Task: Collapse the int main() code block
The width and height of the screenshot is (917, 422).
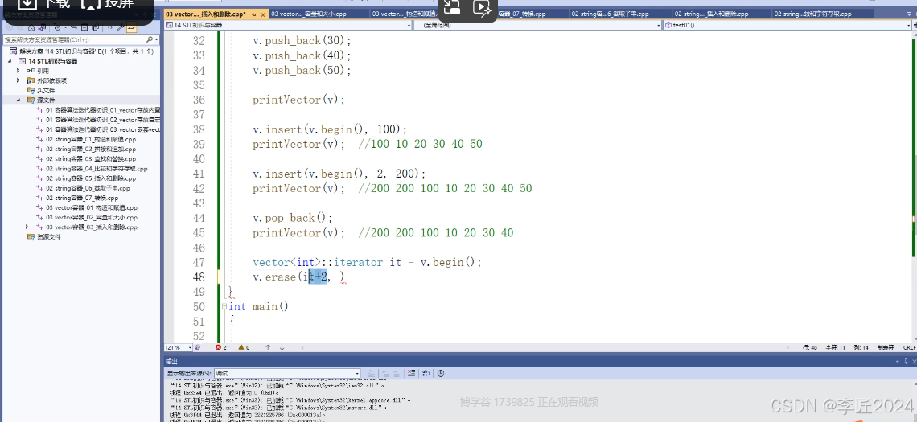Action: [x=224, y=306]
